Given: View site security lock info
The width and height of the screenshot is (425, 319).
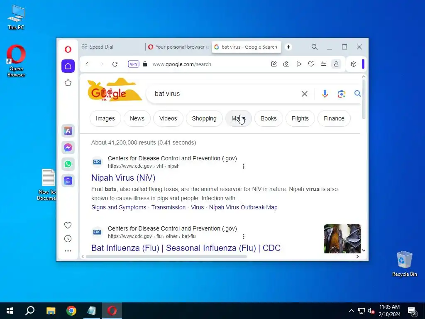Looking at the screenshot, I should coord(145,64).
